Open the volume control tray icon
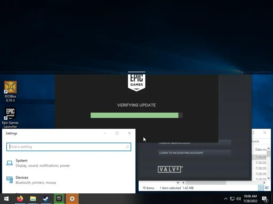Image resolution: width=273 pixels, height=204 pixels. click(239, 199)
